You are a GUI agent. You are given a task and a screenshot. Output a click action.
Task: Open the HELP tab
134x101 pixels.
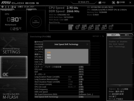[113, 35]
